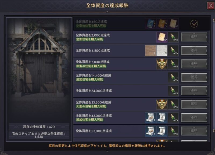
Task: Click the blue scroll icon in 450-point reward
Action: tap(150, 24)
